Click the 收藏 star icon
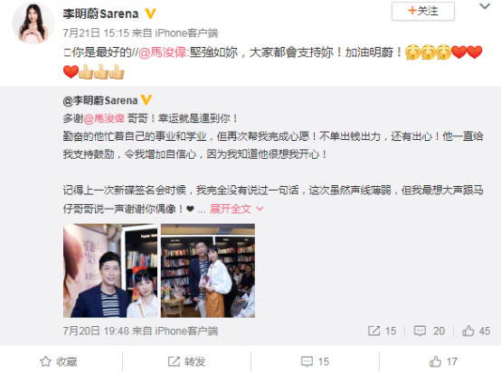 click(45, 361)
